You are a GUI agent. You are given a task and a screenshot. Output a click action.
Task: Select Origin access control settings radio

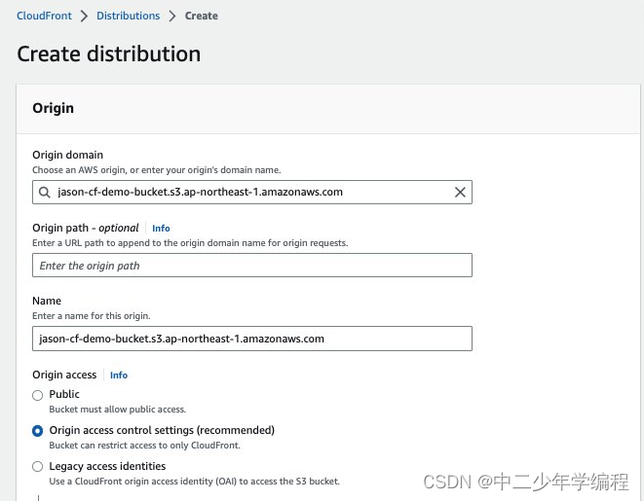tap(37, 431)
